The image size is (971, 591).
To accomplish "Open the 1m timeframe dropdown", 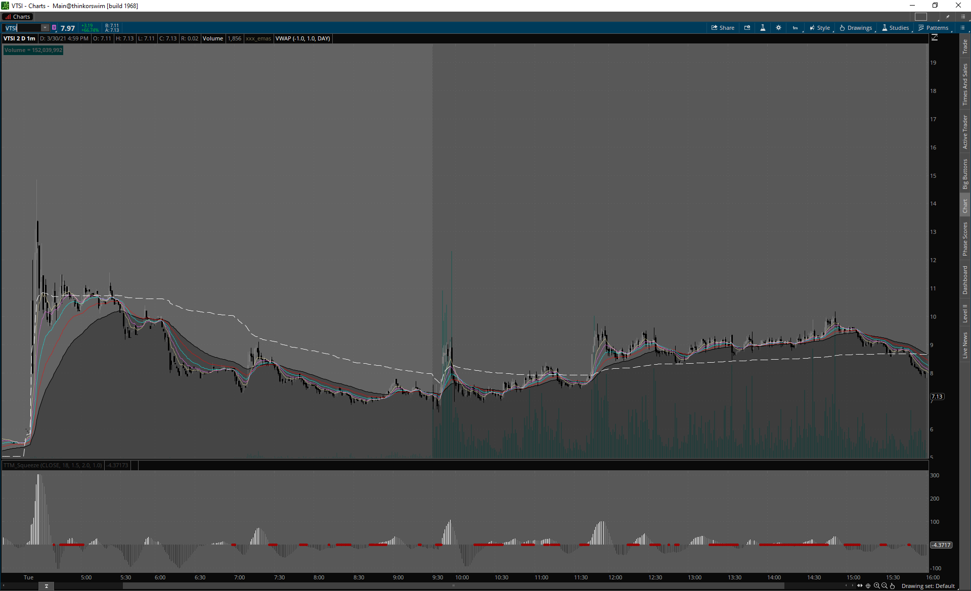I will click(x=796, y=28).
